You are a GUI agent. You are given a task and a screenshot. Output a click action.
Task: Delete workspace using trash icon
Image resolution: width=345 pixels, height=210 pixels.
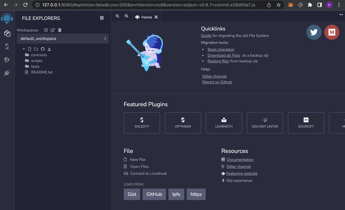[x=60, y=30]
